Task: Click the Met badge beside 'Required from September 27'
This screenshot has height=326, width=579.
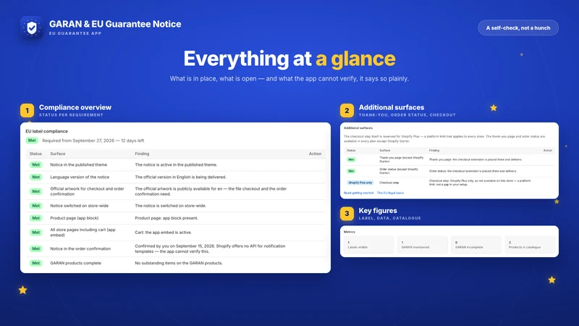Action: [x=32, y=141]
